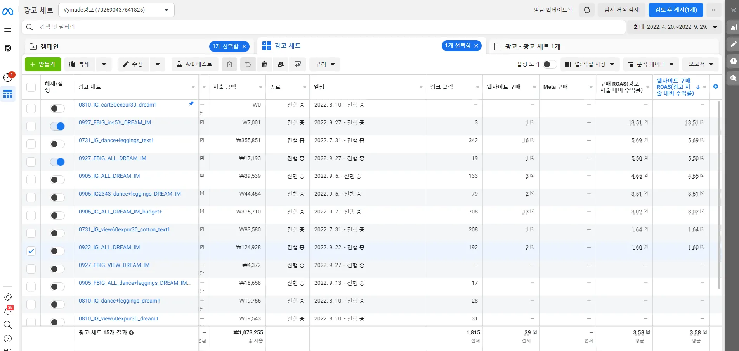The width and height of the screenshot is (739, 351).
Task: Open the inspect magnifier tool on the right
Action: coord(733,78)
